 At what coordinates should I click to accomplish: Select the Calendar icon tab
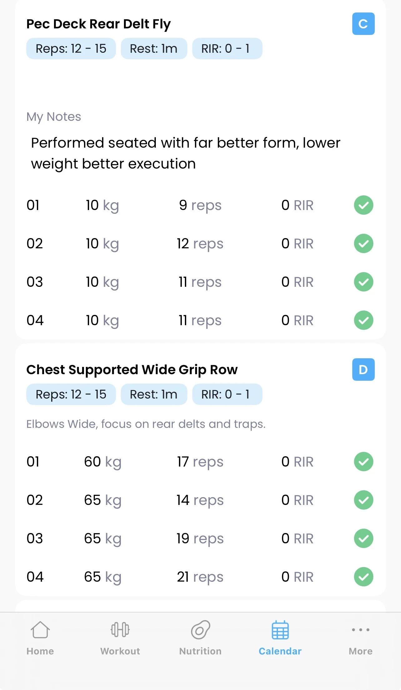[280, 637]
